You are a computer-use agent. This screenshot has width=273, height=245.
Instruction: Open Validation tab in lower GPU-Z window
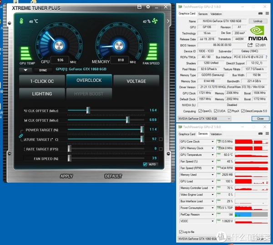click(216, 134)
